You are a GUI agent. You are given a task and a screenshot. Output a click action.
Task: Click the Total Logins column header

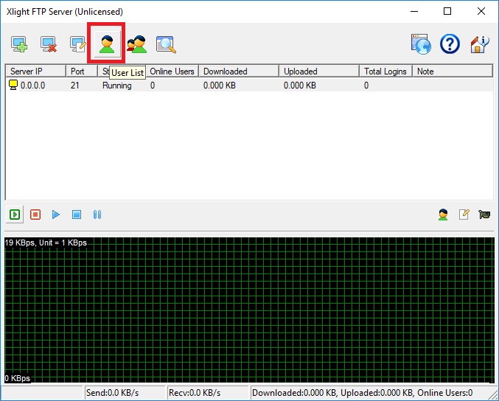385,72
